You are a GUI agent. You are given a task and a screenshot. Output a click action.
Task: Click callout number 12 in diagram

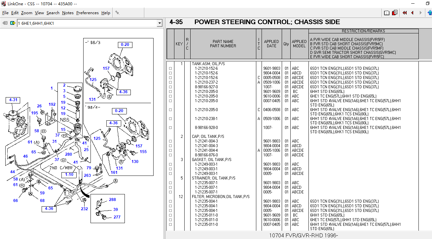(x=63, y=108)
